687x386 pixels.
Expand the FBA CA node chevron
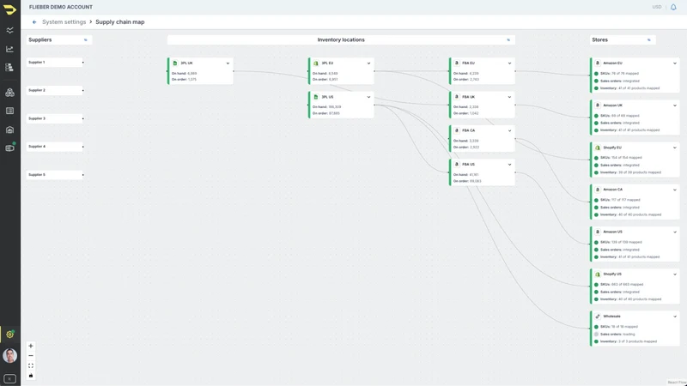(509, 131)
